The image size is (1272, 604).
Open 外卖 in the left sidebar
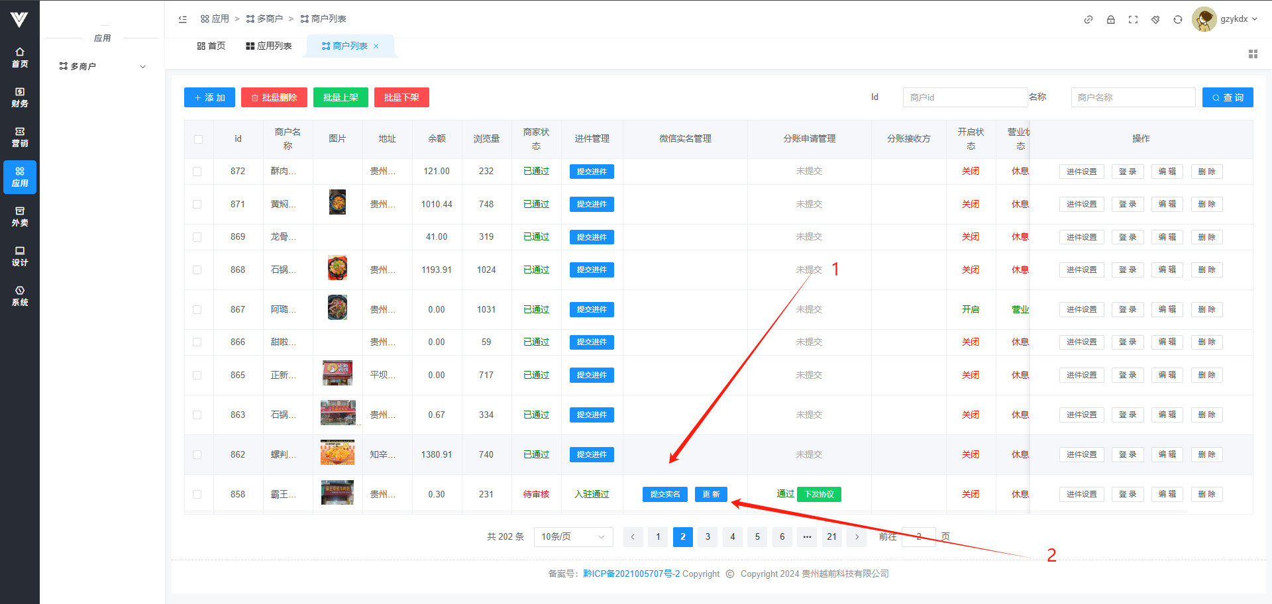[x=20, y=217]
